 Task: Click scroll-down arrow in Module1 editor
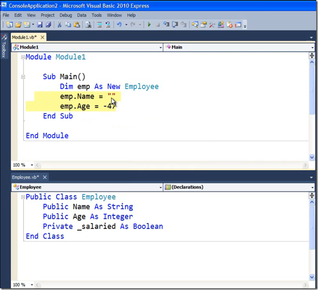(x=312, y=157)
